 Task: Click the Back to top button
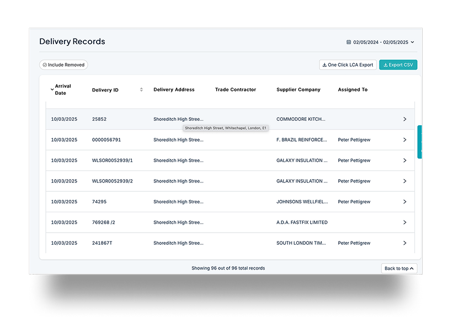399,268
